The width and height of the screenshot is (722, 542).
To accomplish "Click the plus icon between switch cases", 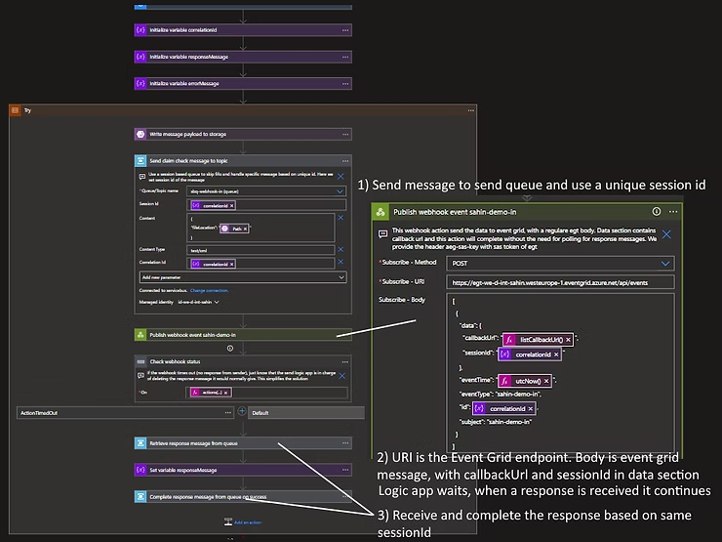I will [x=241, y=412].
